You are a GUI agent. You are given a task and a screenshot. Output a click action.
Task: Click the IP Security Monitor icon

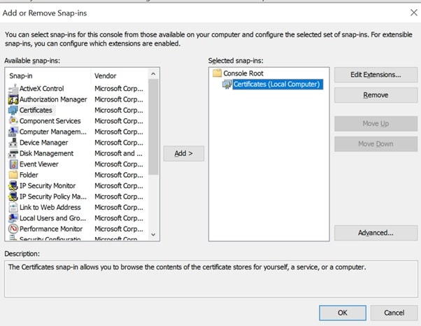(13, 186)
